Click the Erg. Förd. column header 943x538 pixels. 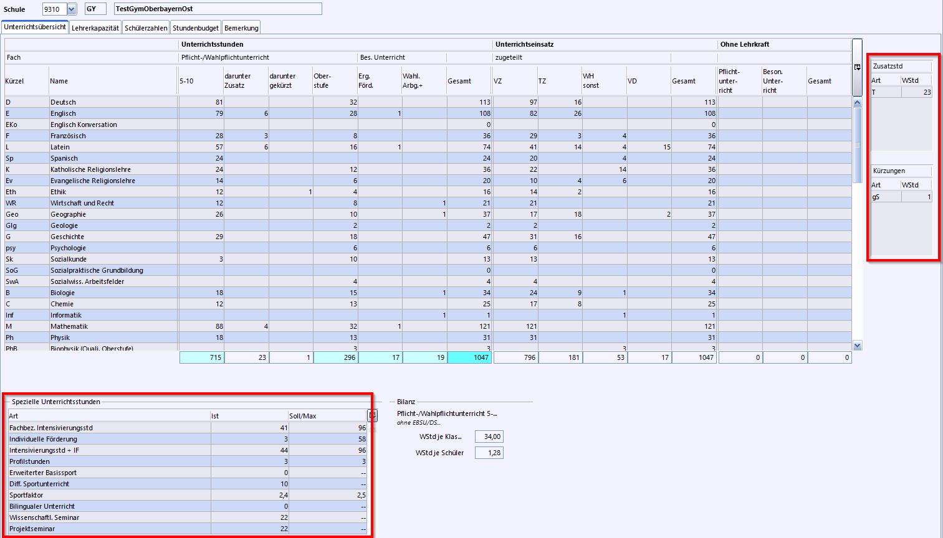pyautogui.click(x=380, y=81)
